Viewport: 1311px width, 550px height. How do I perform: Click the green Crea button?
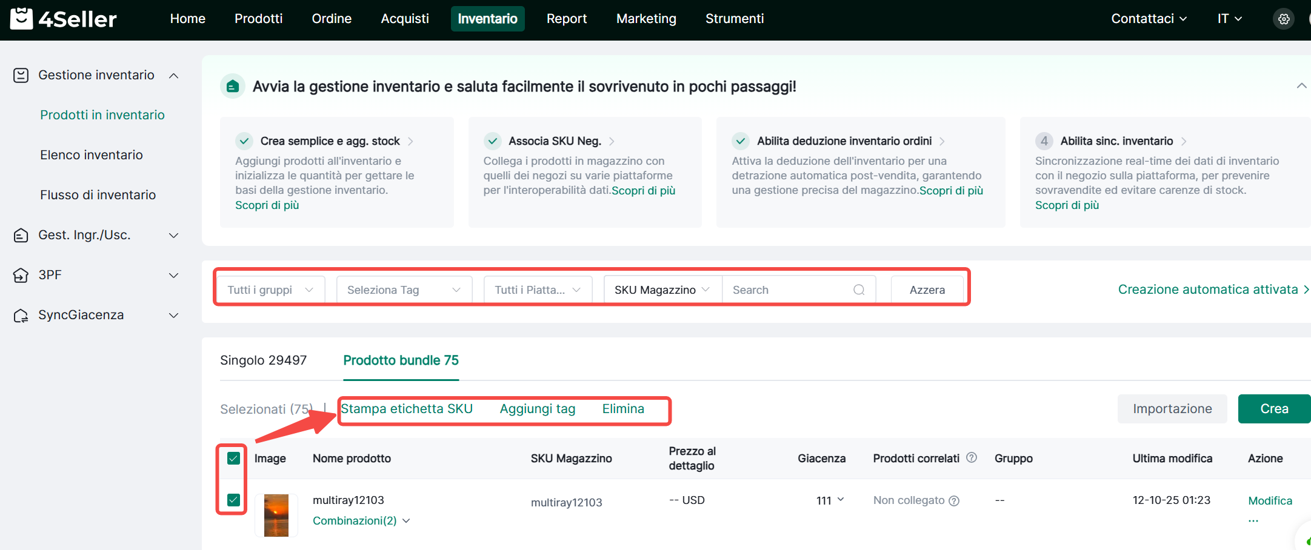click(x=1273, y=409)
